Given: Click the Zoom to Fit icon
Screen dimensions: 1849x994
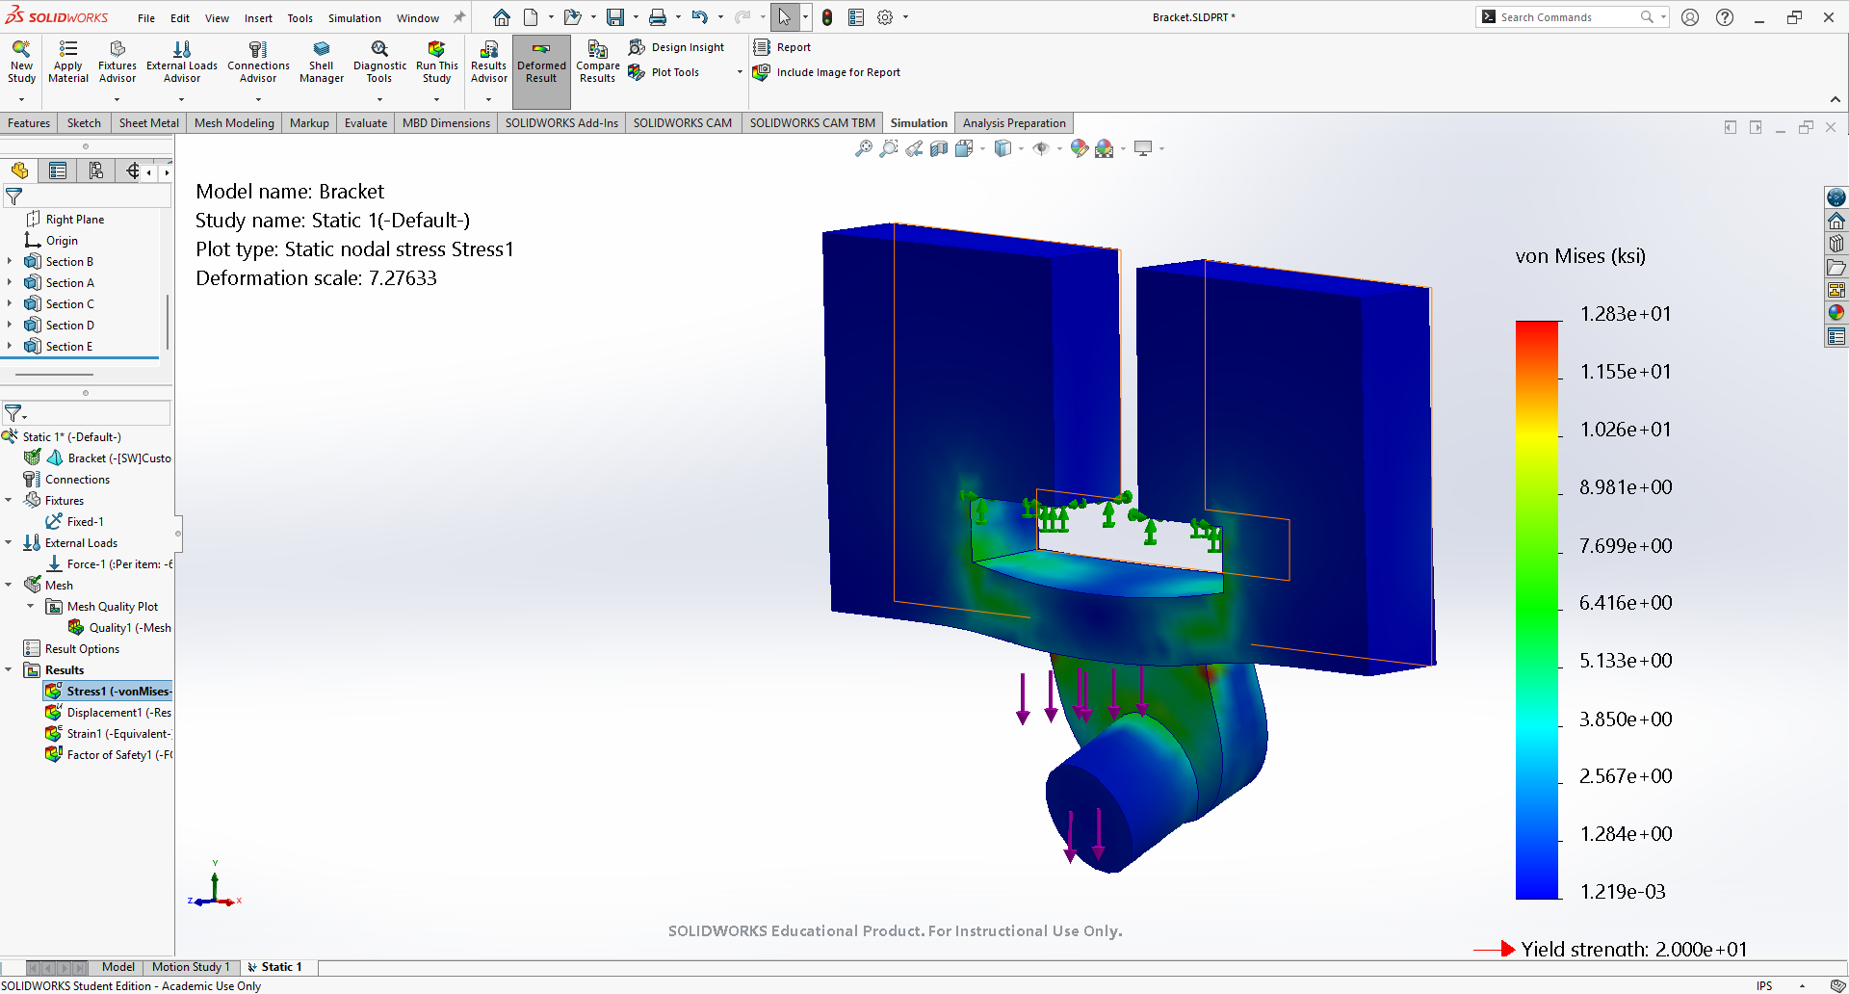Looking at the screenshot, I should click(x=864, y=148).
